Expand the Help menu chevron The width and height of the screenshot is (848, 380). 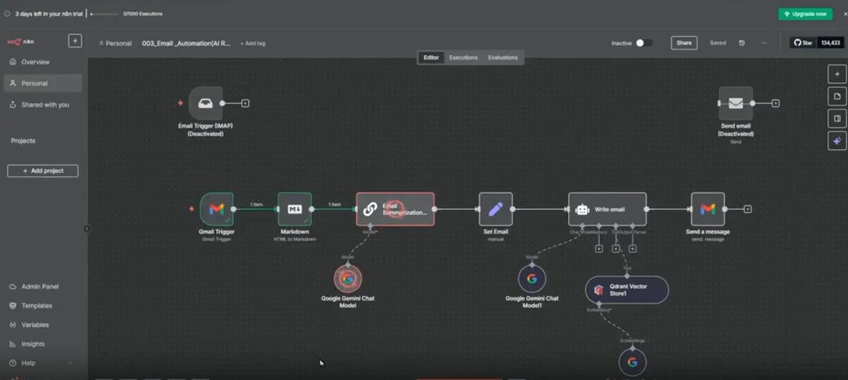point(70,363)
